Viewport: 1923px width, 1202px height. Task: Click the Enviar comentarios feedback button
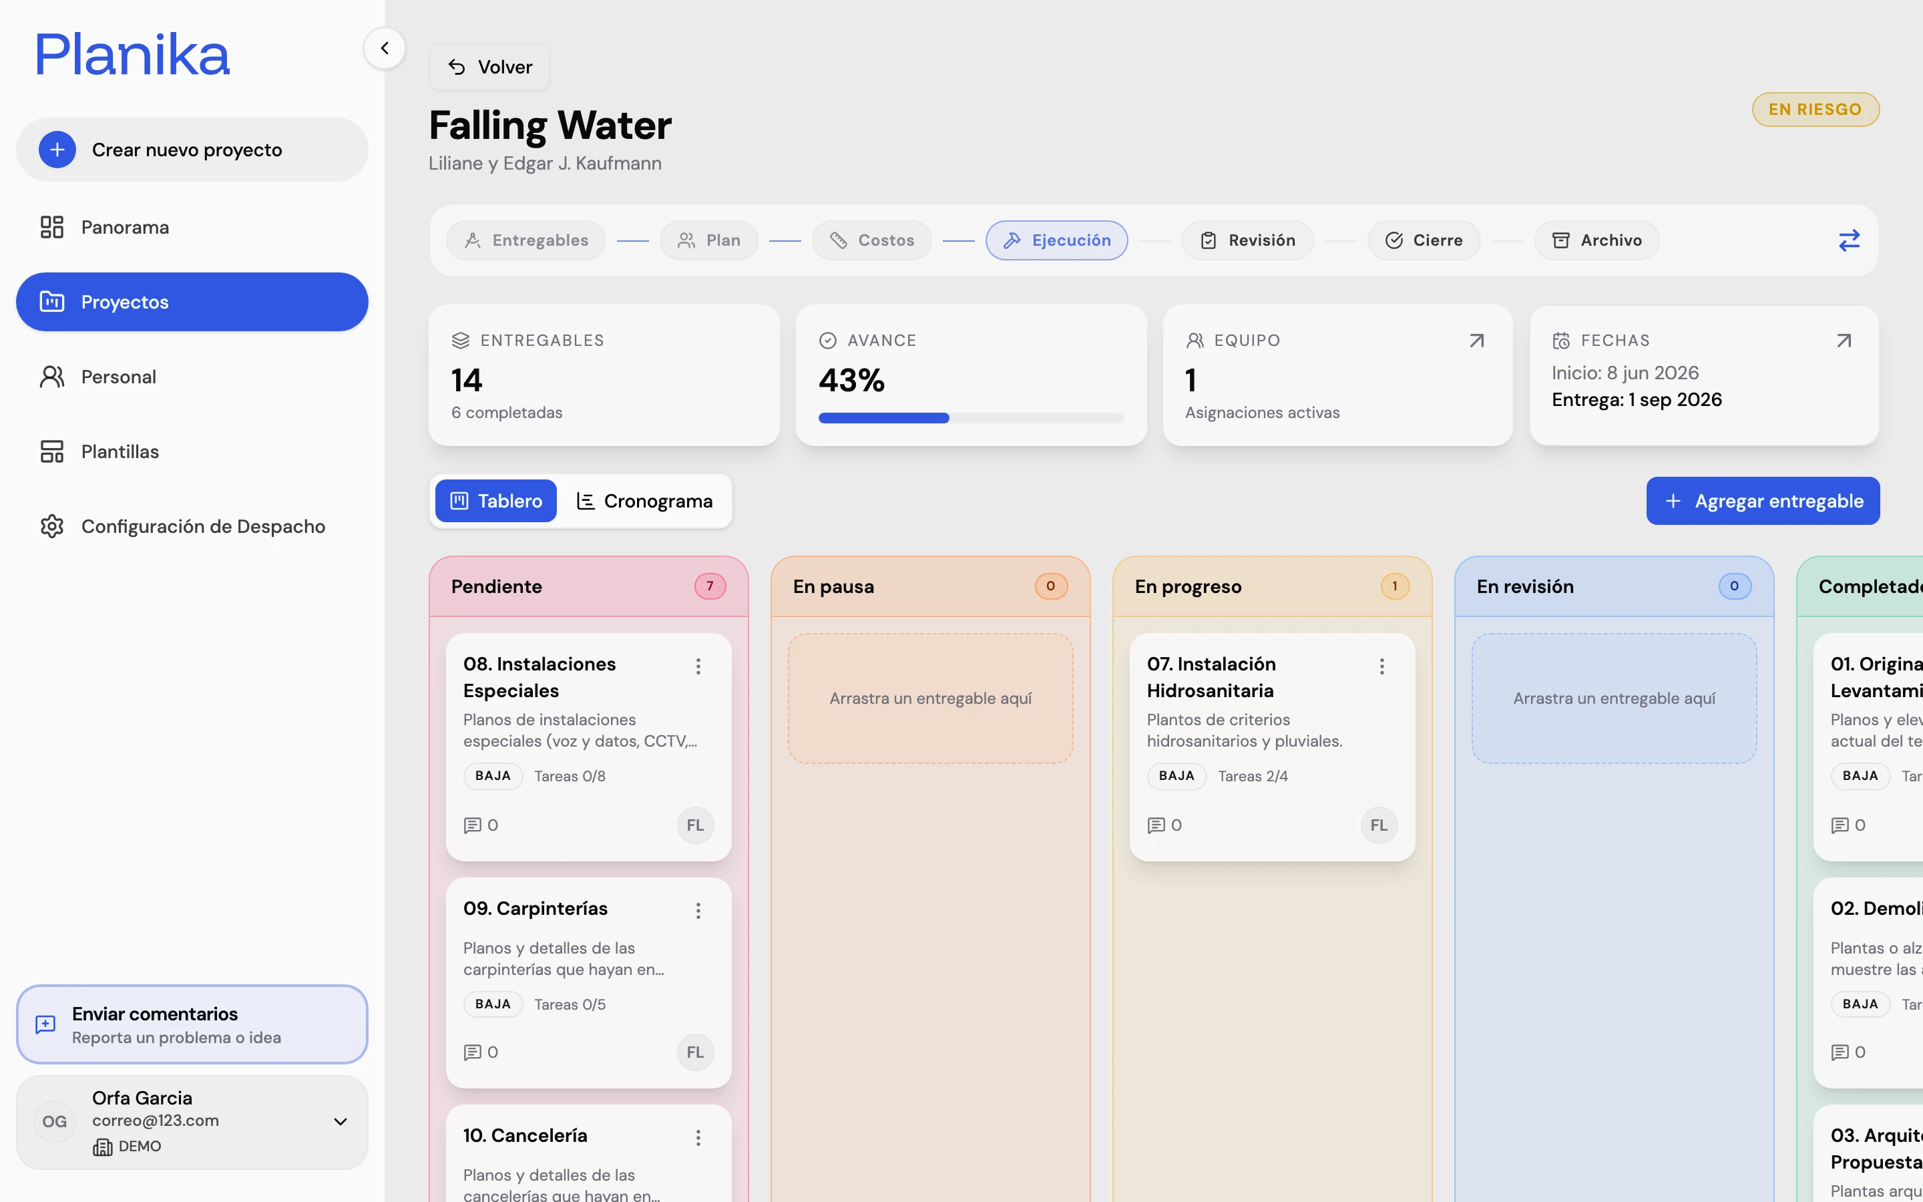[x=192, y=1025]
